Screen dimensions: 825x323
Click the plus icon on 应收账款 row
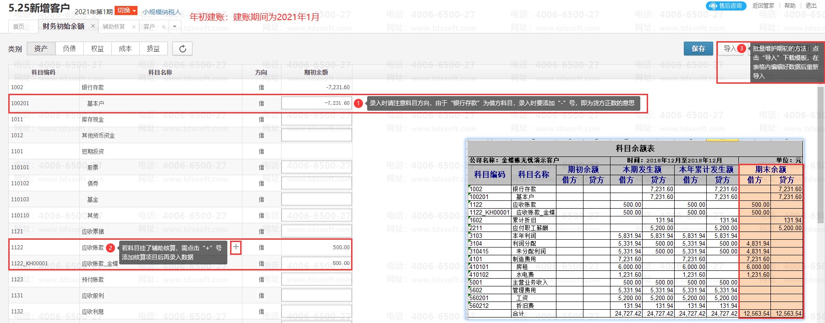236,248
